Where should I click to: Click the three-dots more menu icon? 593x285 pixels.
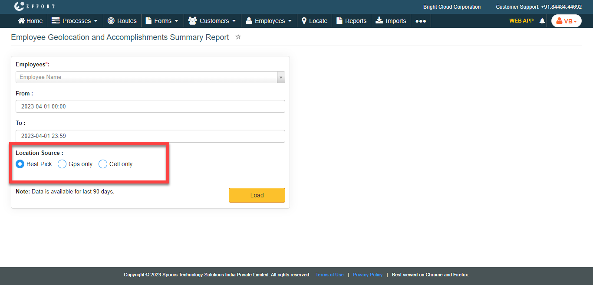(420, 21)
